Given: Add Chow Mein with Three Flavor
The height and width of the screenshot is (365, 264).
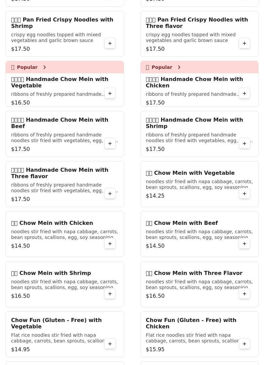Looking at the screenshot, I should pos(244,294).
